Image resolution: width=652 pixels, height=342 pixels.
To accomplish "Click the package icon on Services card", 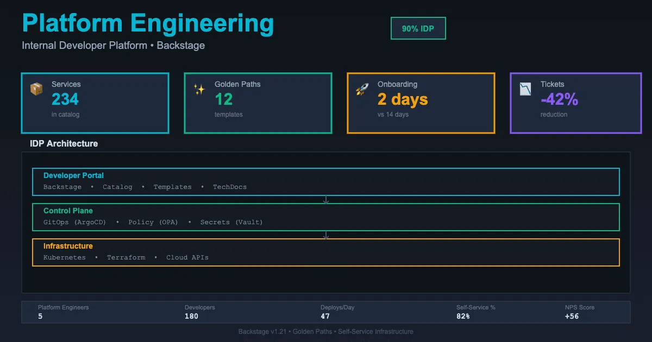I will point(36,89).
